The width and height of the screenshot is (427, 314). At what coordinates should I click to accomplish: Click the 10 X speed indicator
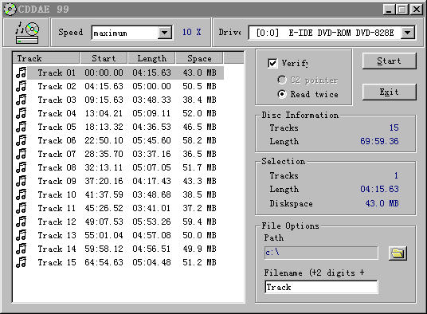(192, 32)
